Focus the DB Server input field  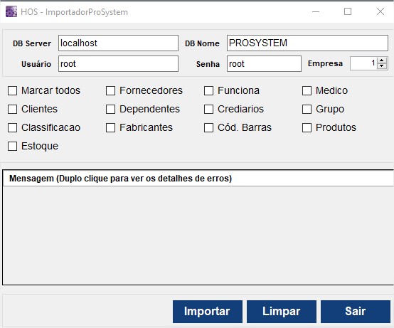coord(118,43)
